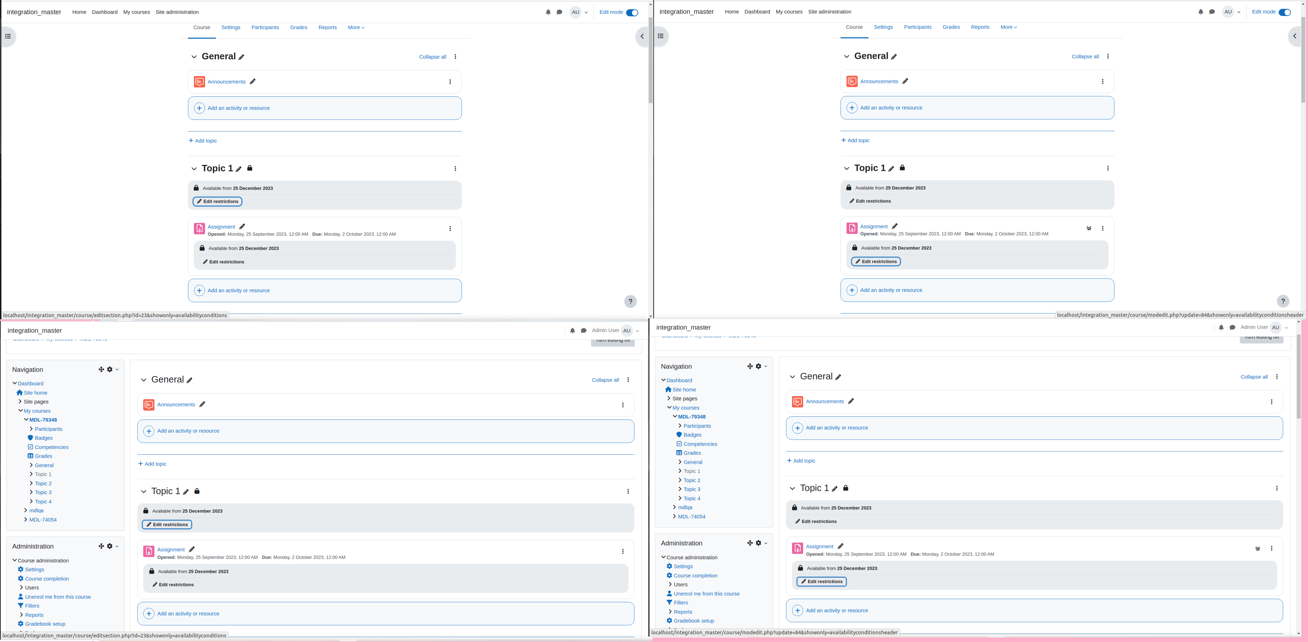The height and width of the screenshot is (642, 1308).
Task: Click Add topic link in top-left window
Action: [203, 141]
